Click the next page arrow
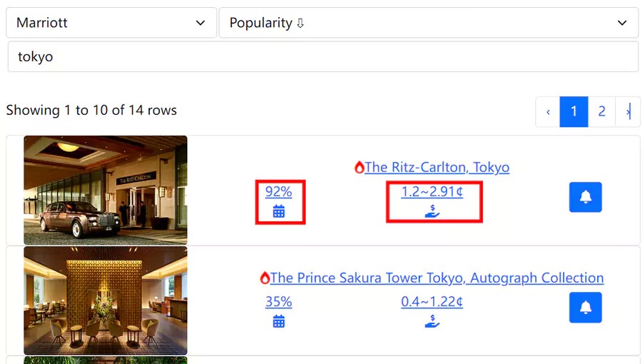The image size is (643, 364). pyautogui.click(x=628, y=111)
